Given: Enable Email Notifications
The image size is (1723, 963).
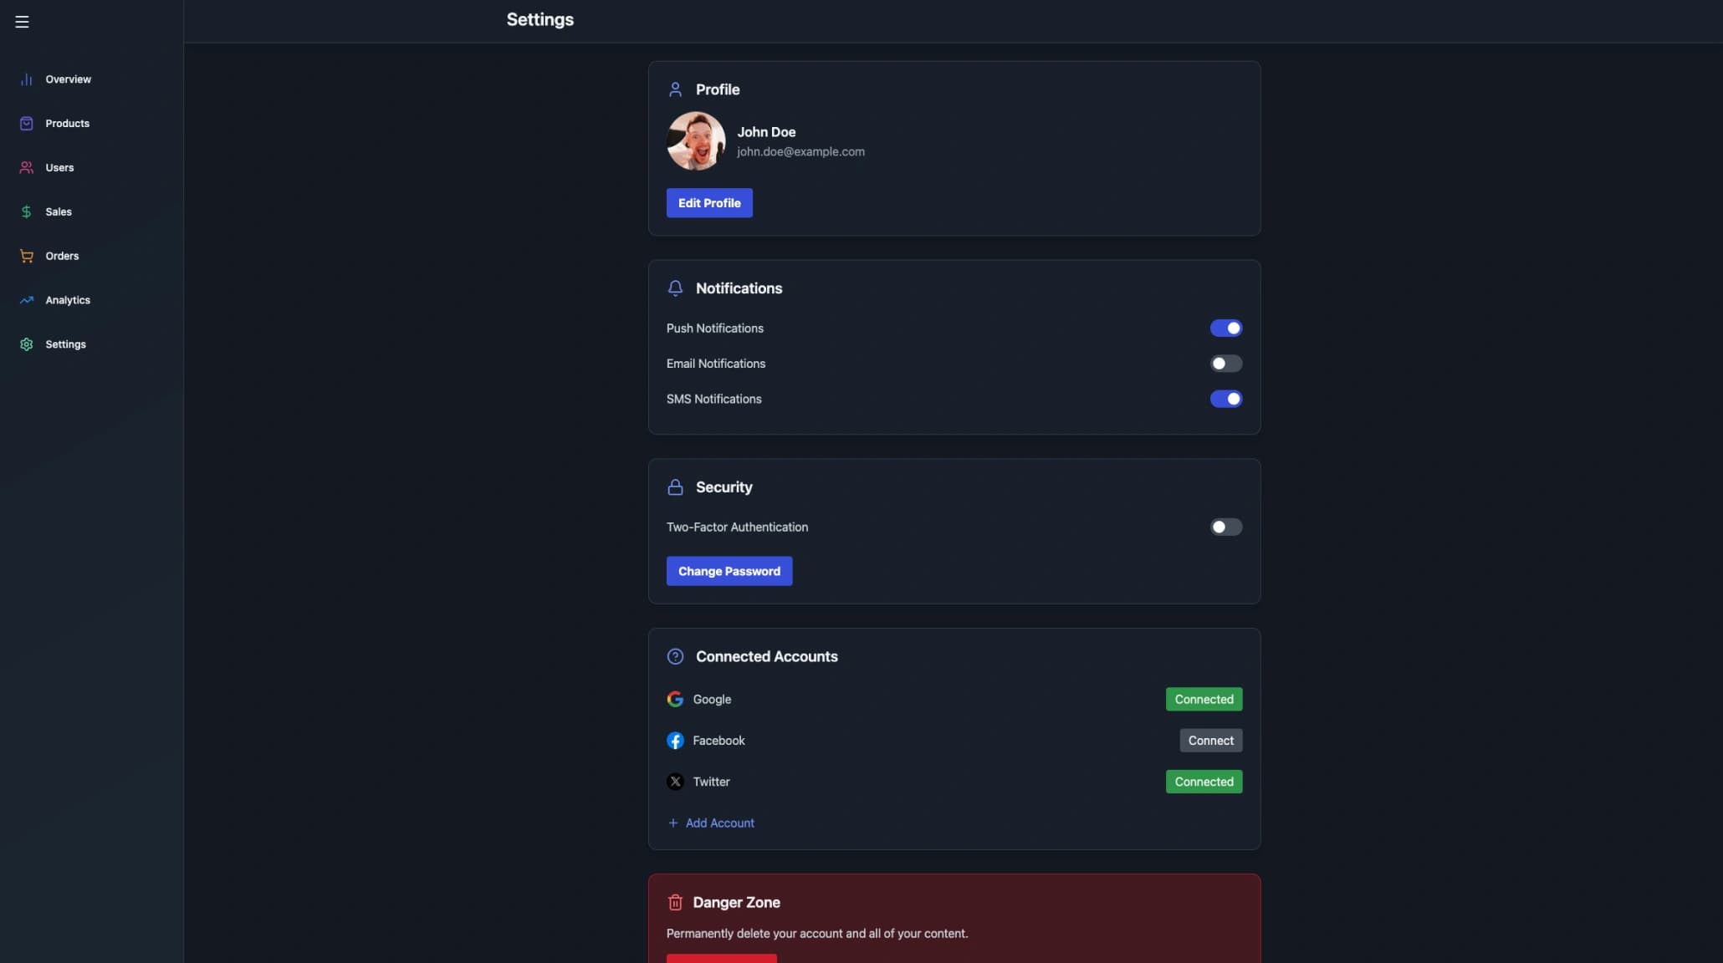Looking at the screenshot, I should tap(1226, 363).
